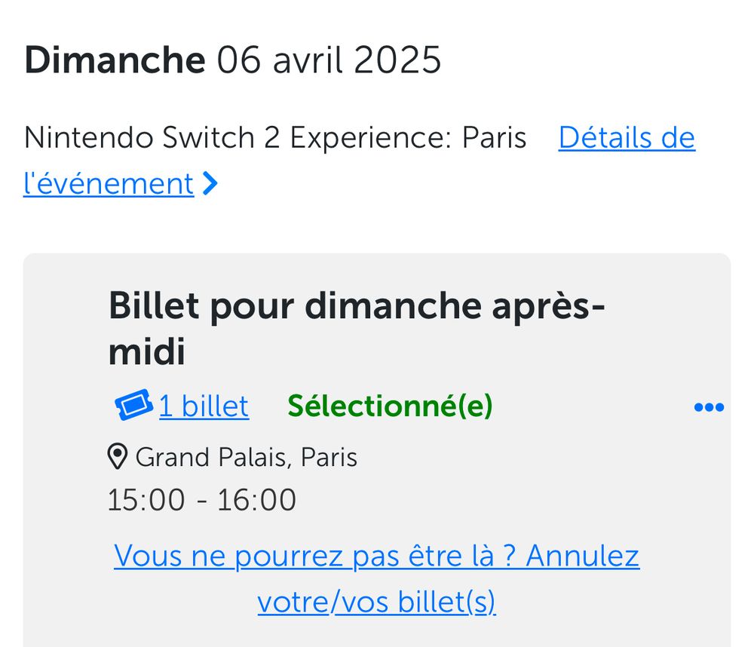Click the Annulez word in cancel link

click(582, 557)
